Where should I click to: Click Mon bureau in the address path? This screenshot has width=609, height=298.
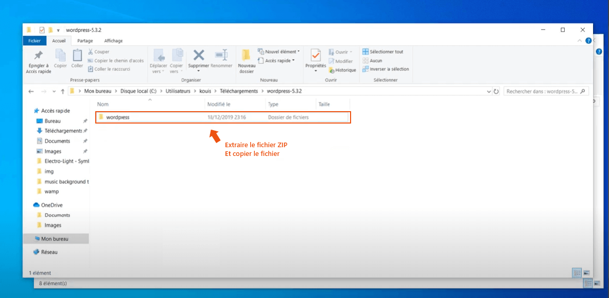[97, 91]
